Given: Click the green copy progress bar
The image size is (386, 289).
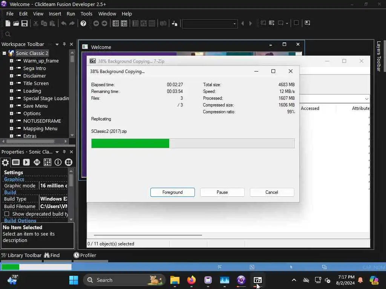Looking at the screenshot, I should [193, 143].
